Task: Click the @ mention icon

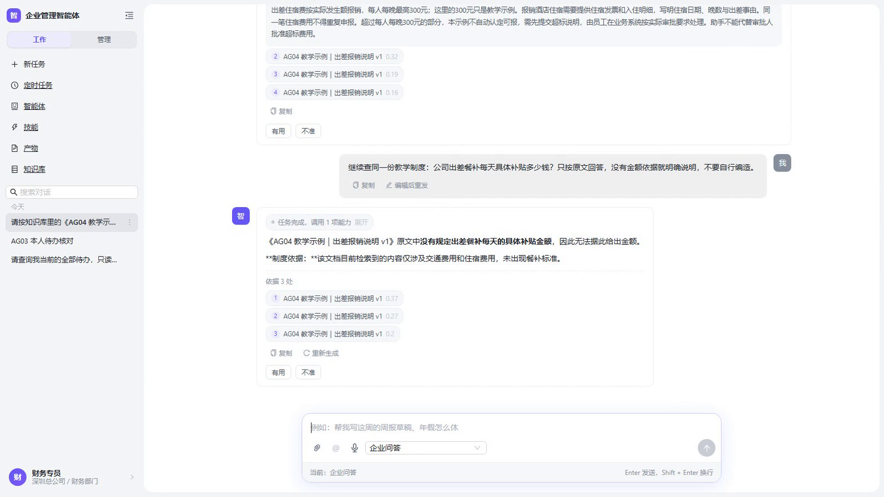Action: coord(336,448)
